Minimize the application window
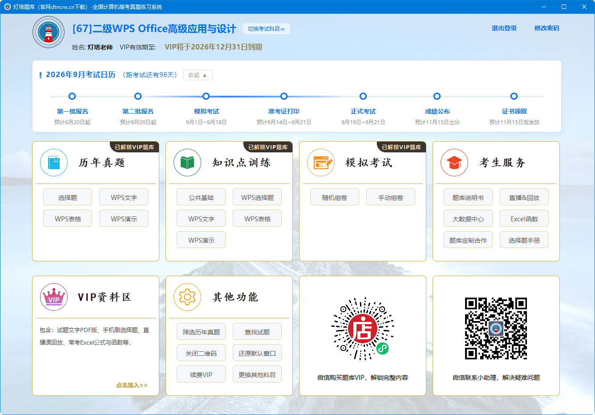The image size is (595, 415). (x=544, y=7)
